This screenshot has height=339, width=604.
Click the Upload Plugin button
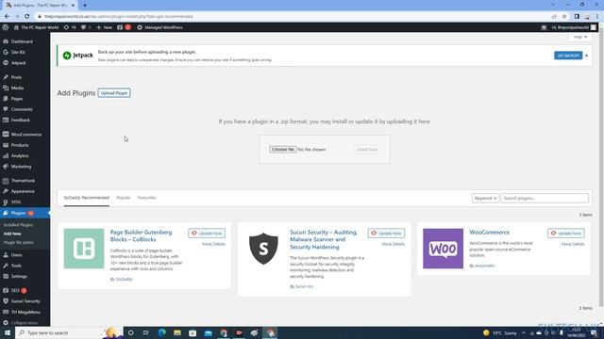pos(114,93)
